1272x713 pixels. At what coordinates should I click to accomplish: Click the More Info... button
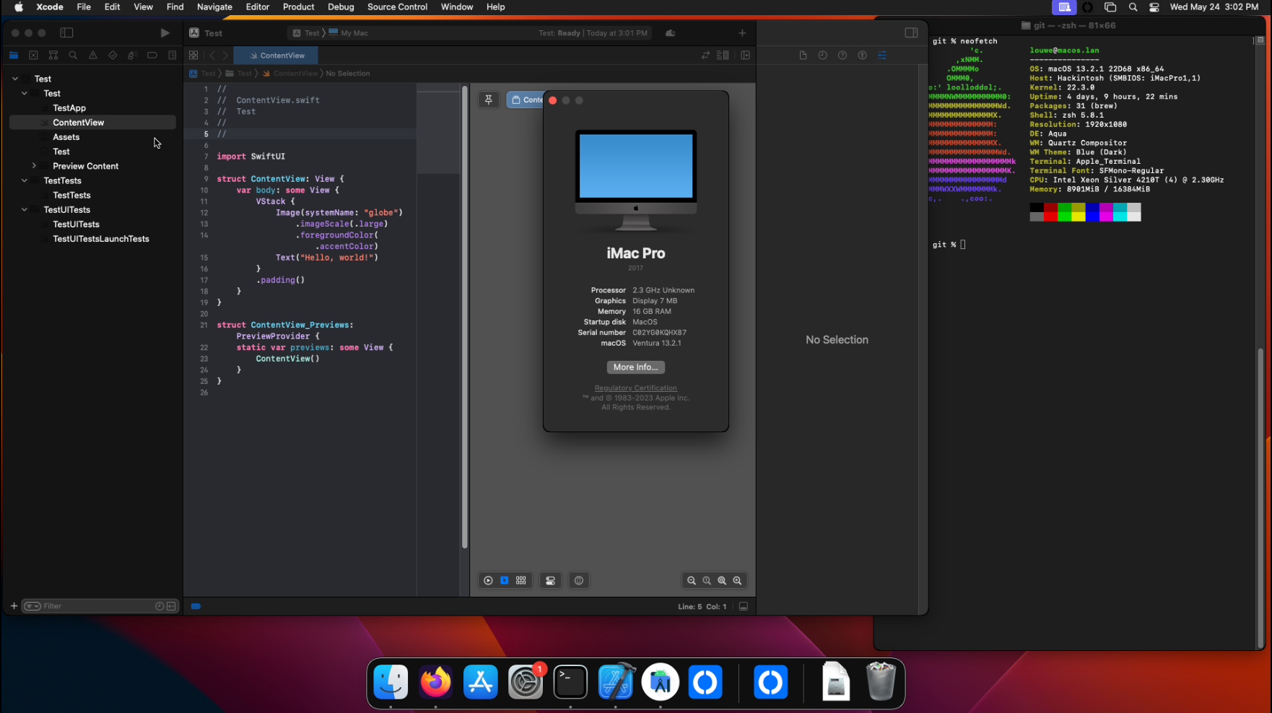coord(635,367)
